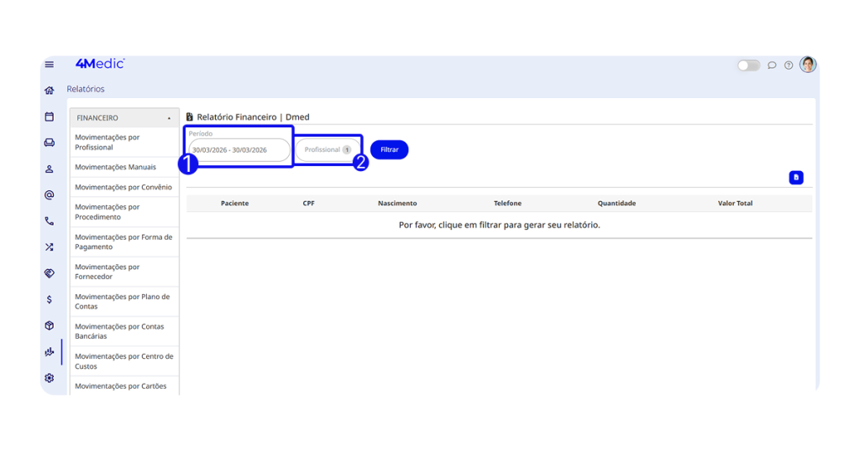Click the chat bubble icon
Screen dimensions: 860x451
(772, 65)
